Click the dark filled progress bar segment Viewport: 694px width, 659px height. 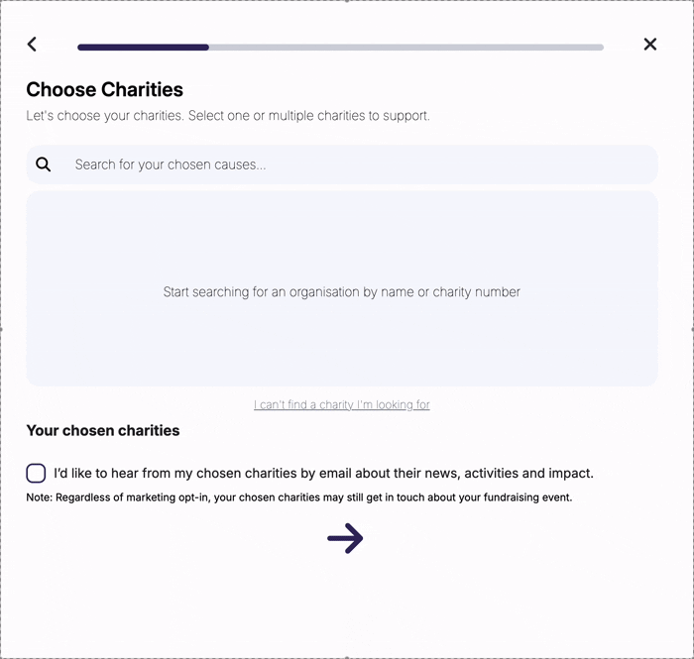click(x=143, y=47)
